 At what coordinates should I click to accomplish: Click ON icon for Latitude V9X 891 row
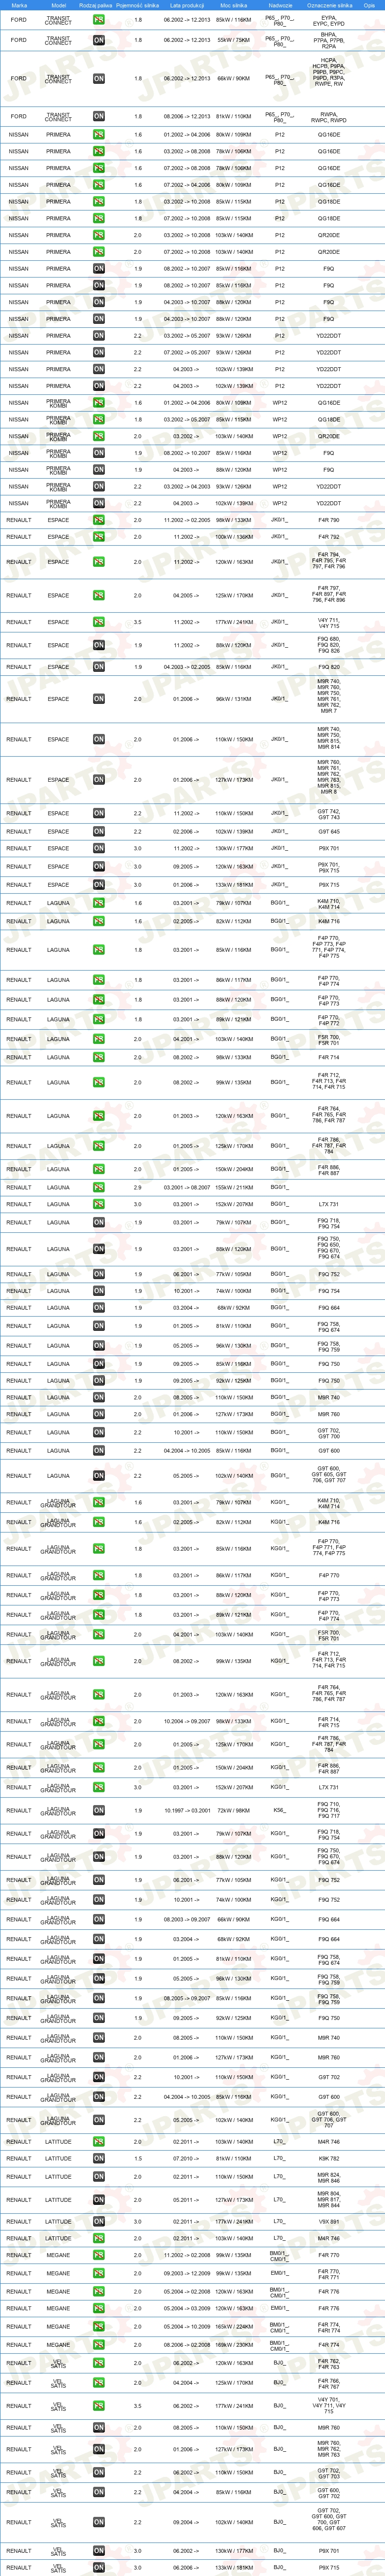[98, 2222]
